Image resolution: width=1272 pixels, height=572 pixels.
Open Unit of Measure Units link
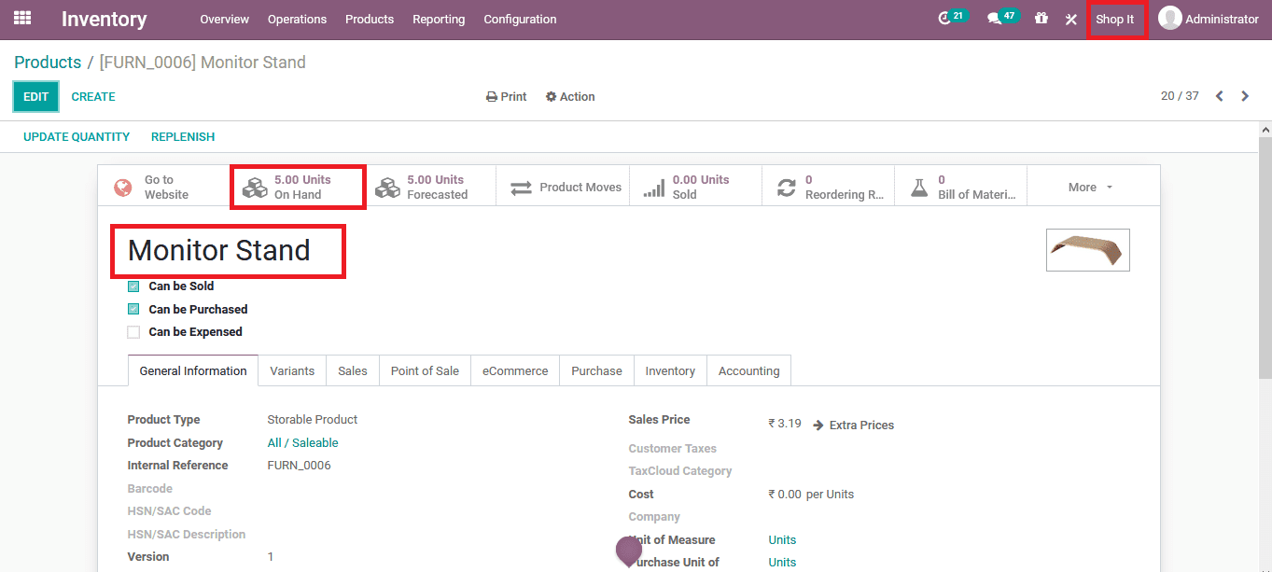(x=782, y=540)
